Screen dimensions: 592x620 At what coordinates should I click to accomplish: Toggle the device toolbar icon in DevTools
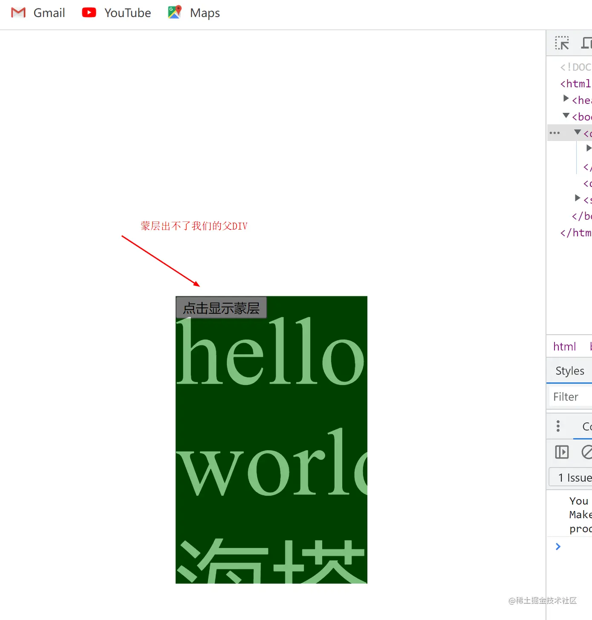pyautogui.click(x=587, y=43)
